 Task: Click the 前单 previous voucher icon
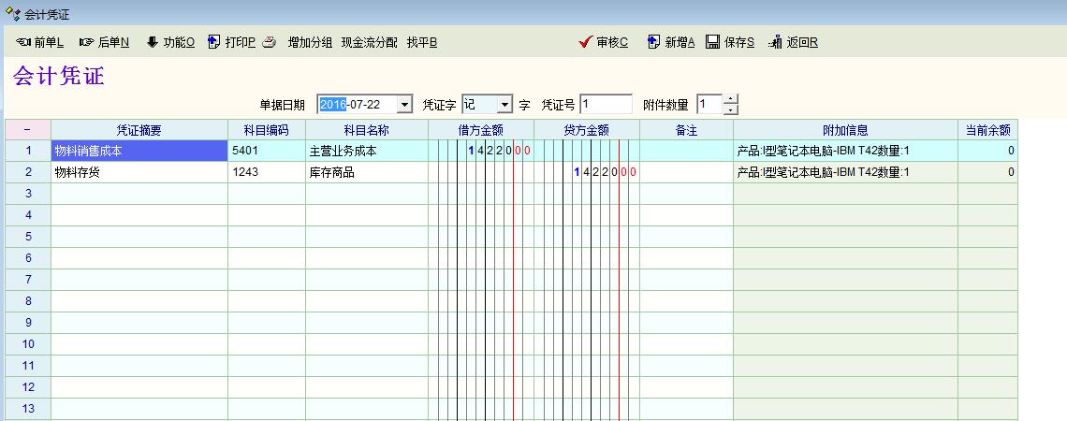23,42
